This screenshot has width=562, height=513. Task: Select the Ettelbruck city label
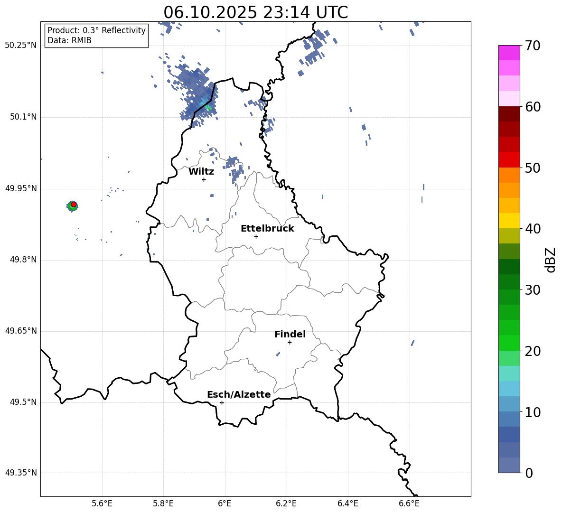point(267,229)
